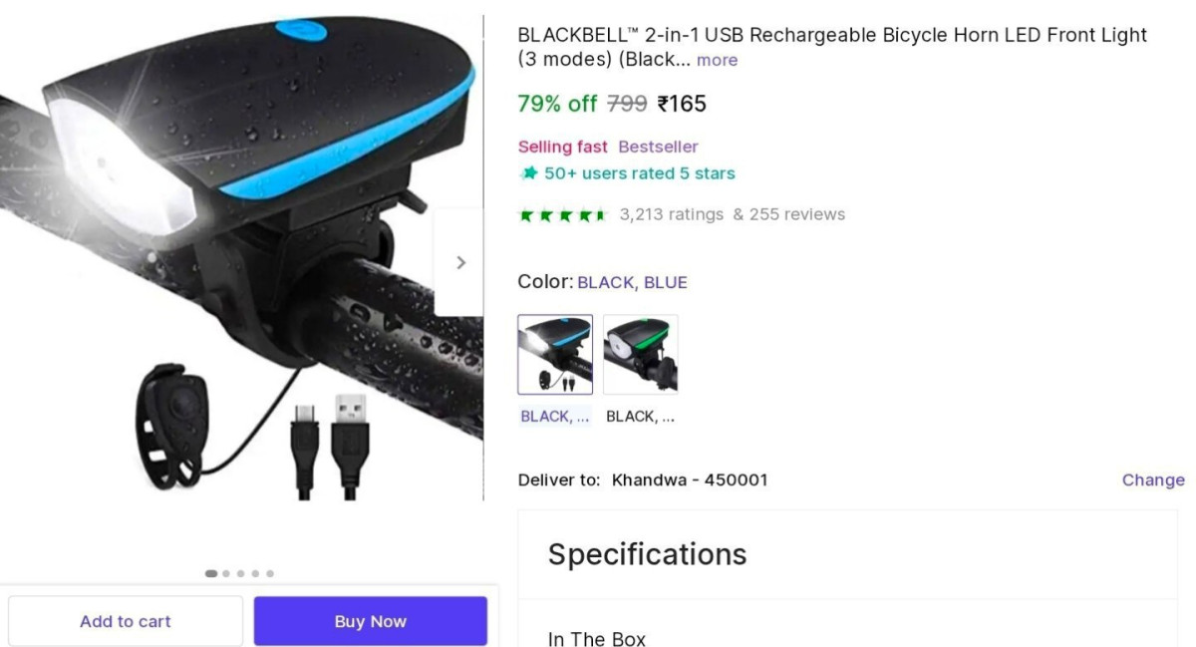
Task: Expand the product title with 'more'
Action: tap(718, 60)
